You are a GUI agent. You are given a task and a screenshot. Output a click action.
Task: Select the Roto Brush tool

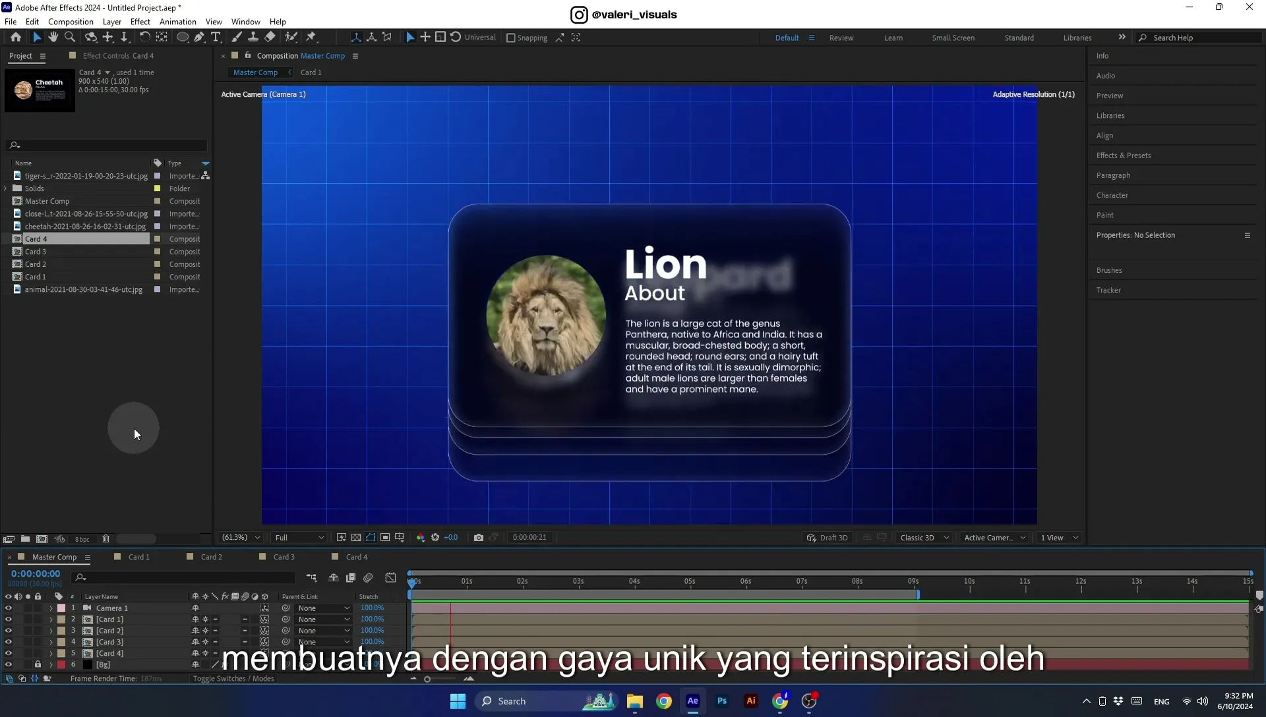(x=291, y=38)
